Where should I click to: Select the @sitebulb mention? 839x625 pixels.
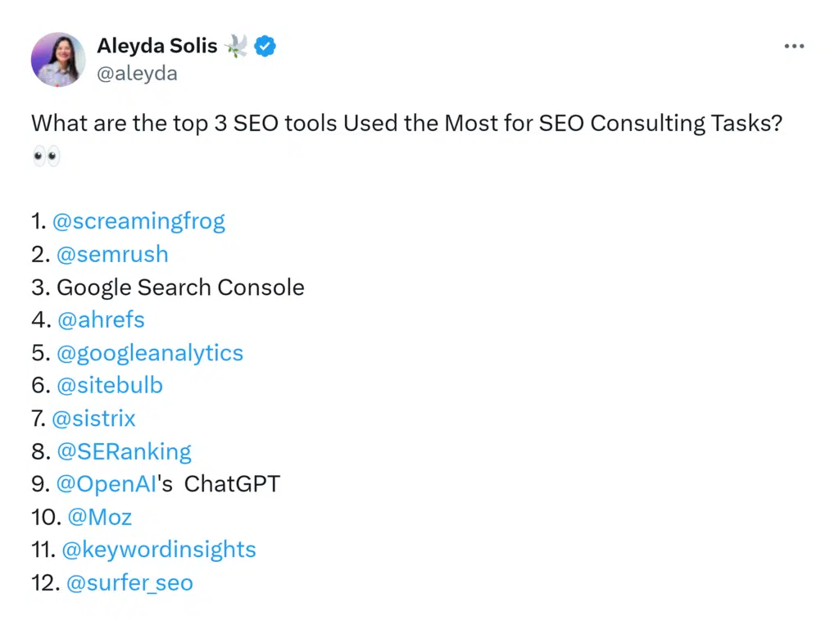coord(110,386)
